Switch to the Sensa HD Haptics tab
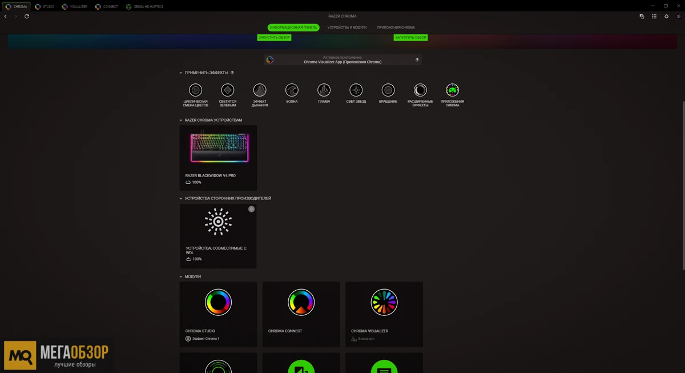 click(144, 6)
